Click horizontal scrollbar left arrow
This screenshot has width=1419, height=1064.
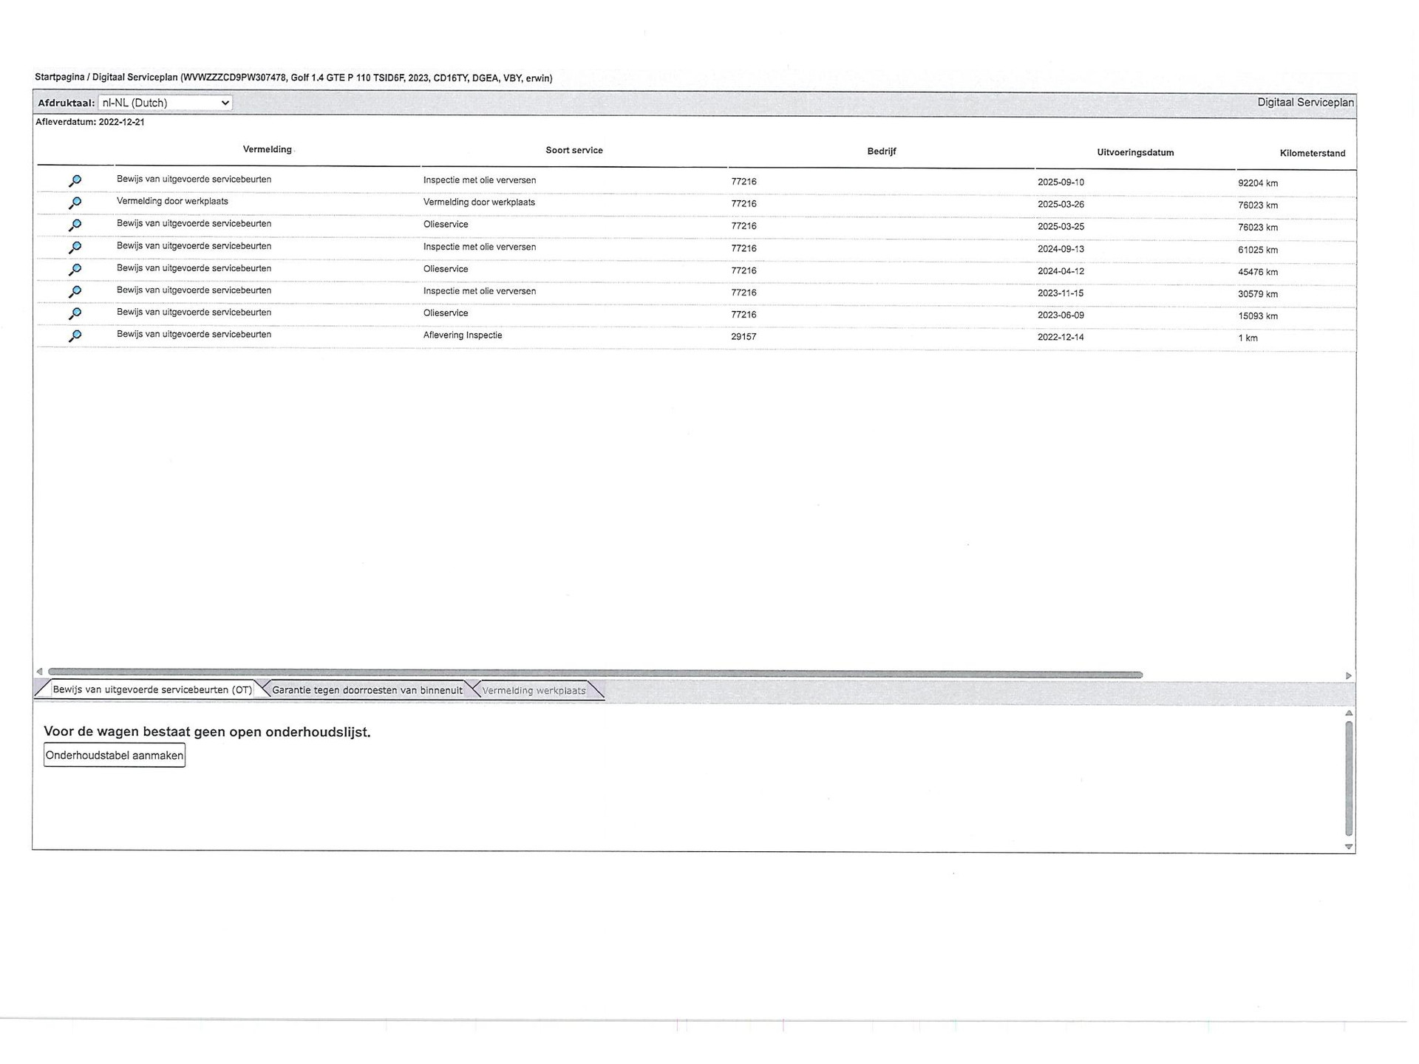point(39,672)
